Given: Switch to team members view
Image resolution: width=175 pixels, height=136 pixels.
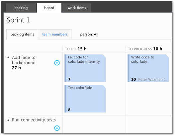Looking at the screenshot, I should [55, 34].
